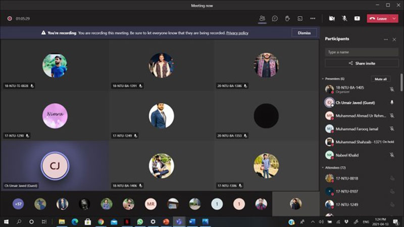
Task: Unmute the microphone
Action: [344, 18]
